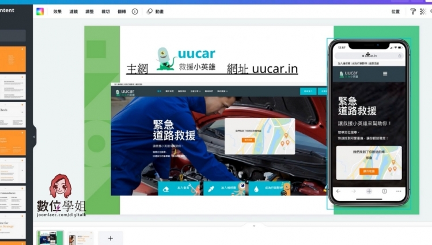
Task: Select the Commandments template thumbnail
Action: (x=13, y=198)
